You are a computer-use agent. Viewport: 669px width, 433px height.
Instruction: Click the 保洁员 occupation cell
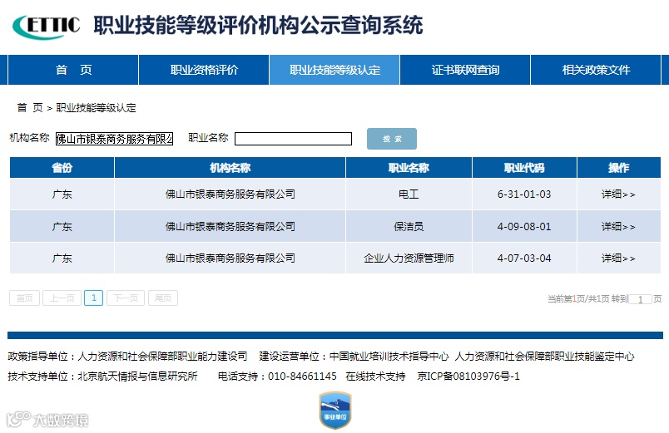409,227
